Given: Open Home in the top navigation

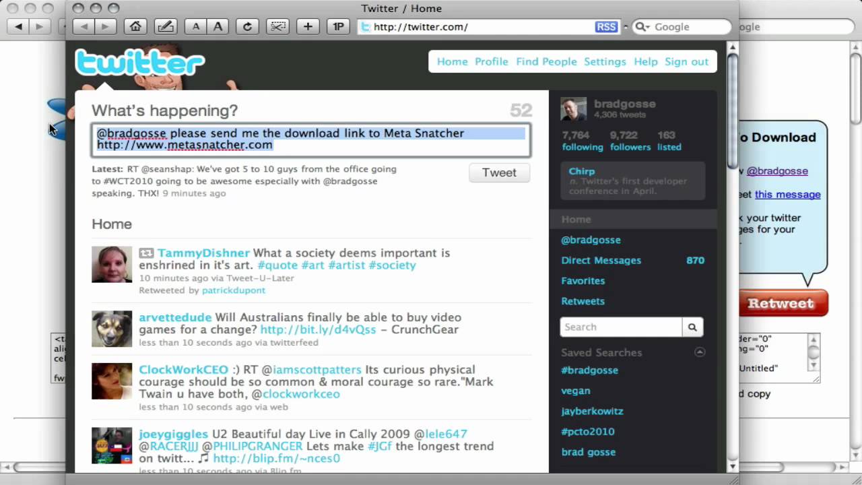Looking at the screenshot, I should click(x=452, y=61).
